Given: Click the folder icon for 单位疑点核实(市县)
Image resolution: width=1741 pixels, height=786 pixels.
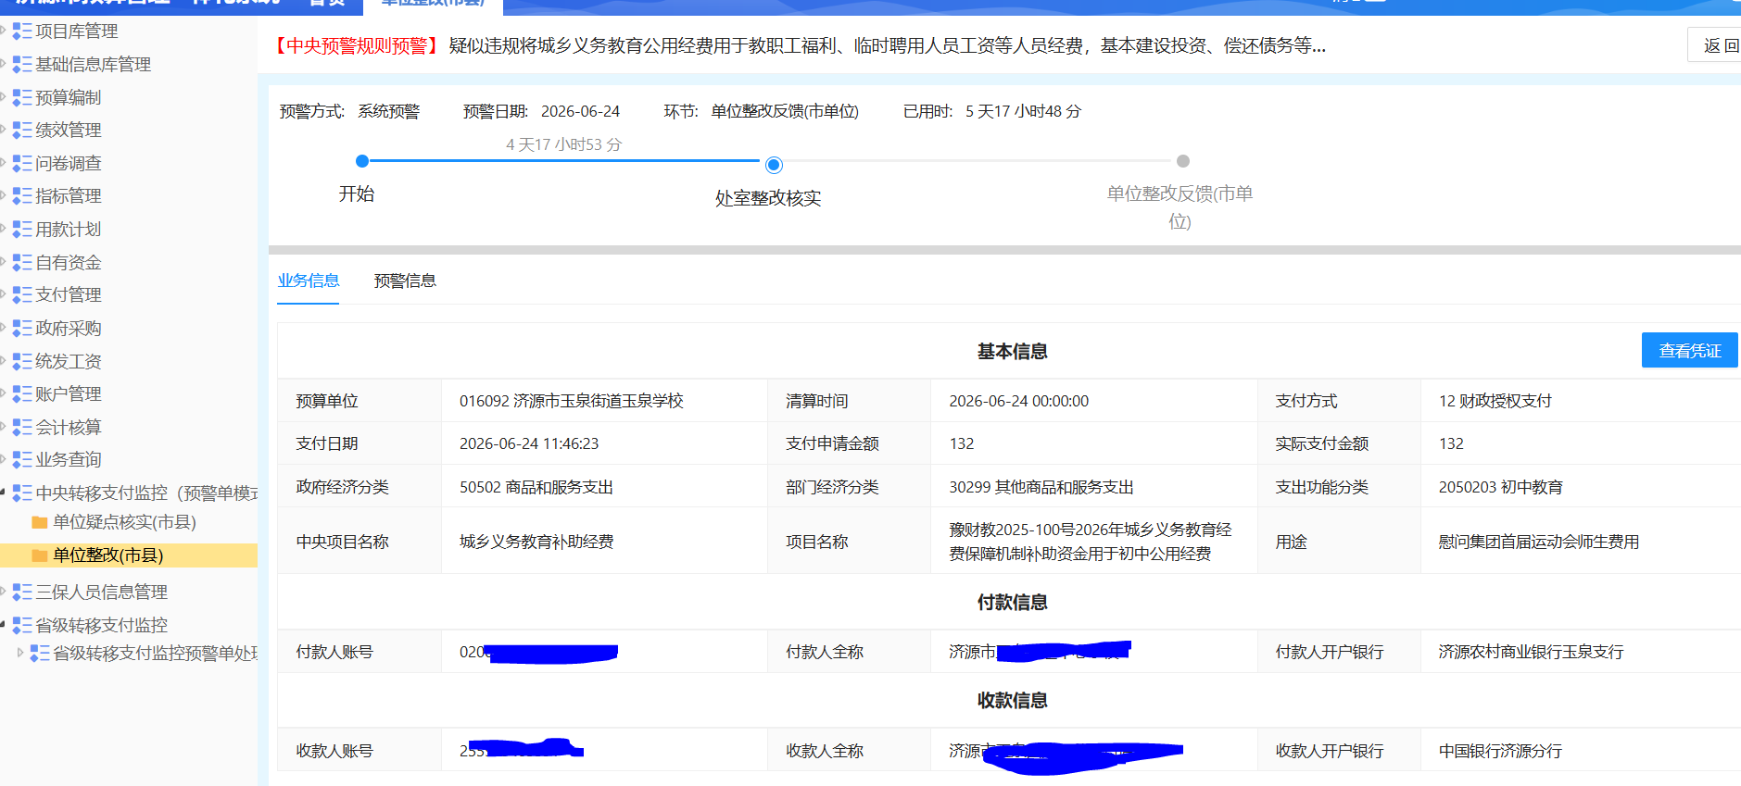Looking at the screenshot, I should (x=40, y=522).
